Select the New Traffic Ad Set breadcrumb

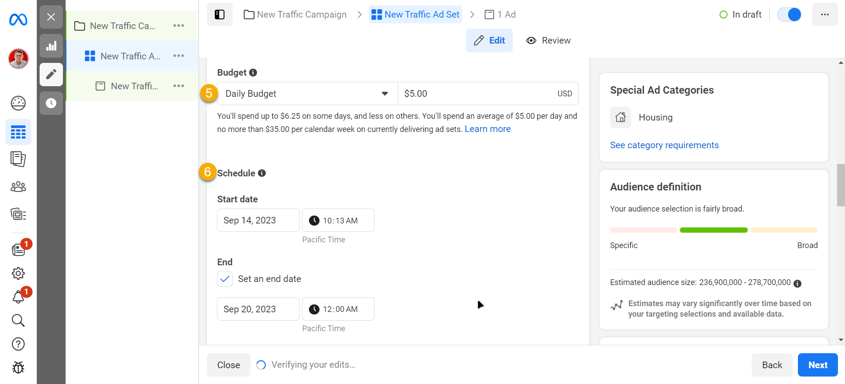(x=415, y=15)
